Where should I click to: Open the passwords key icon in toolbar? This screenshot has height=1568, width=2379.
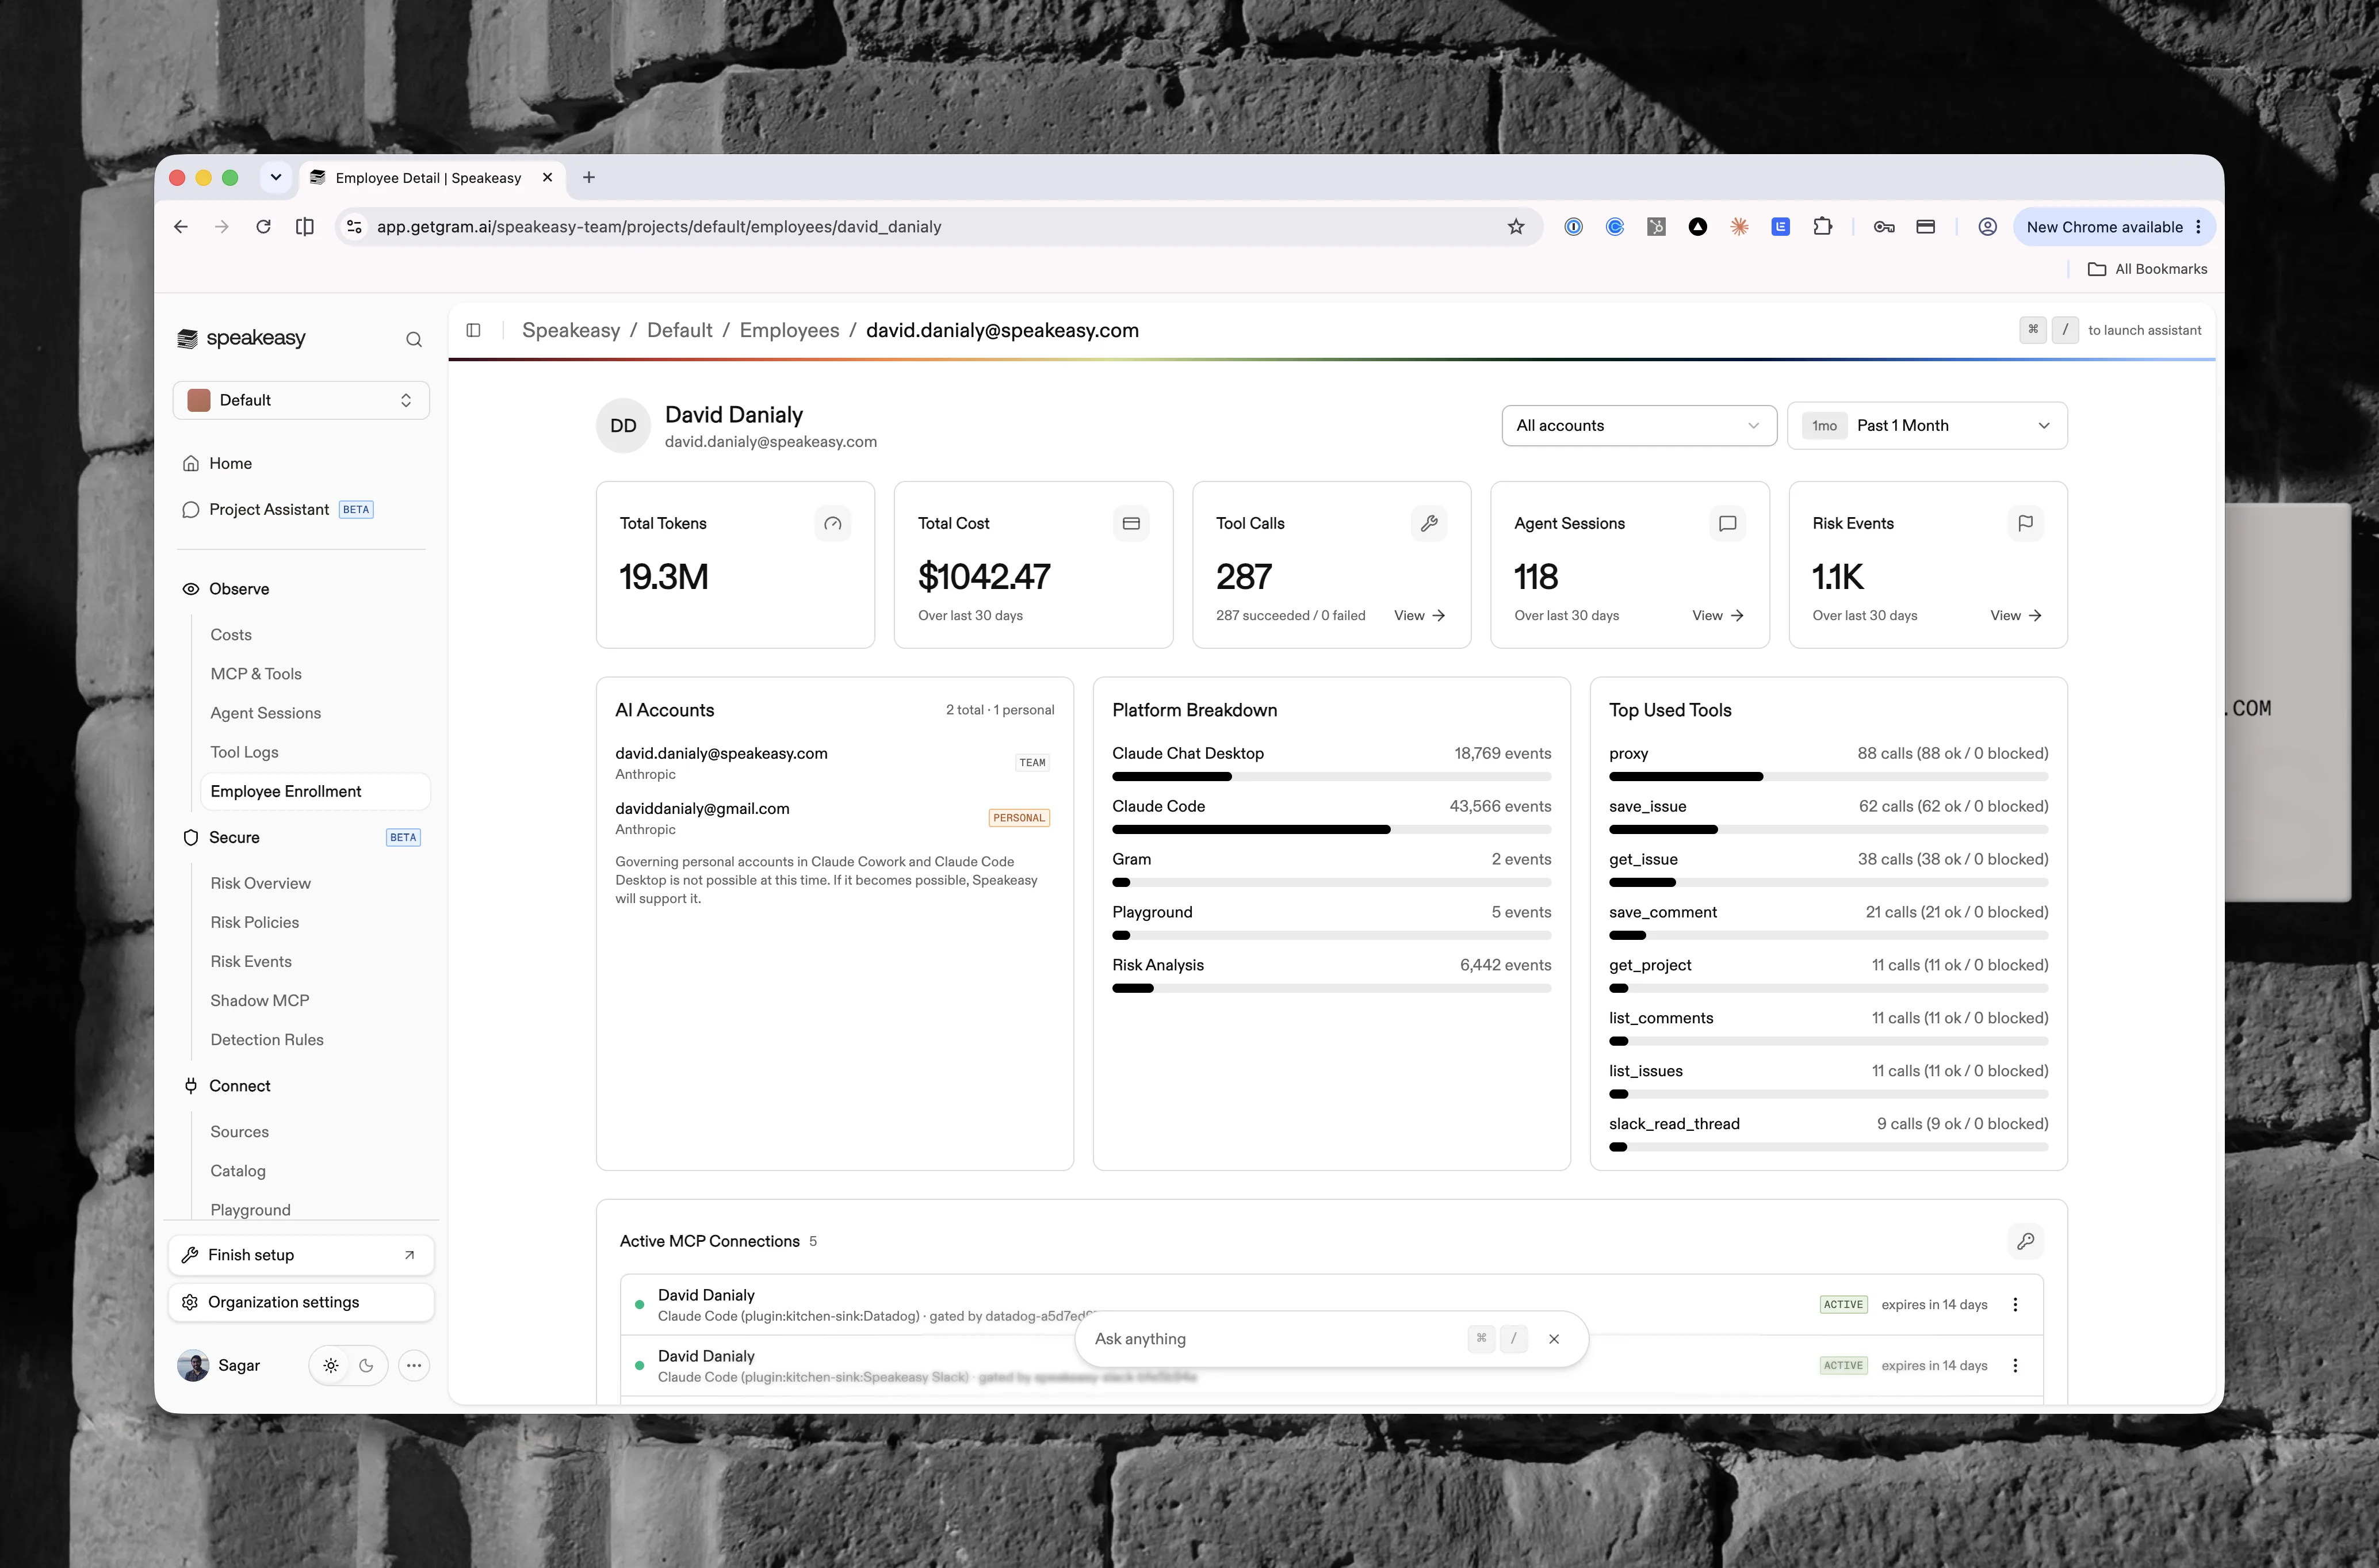[x=1884, y=227]
